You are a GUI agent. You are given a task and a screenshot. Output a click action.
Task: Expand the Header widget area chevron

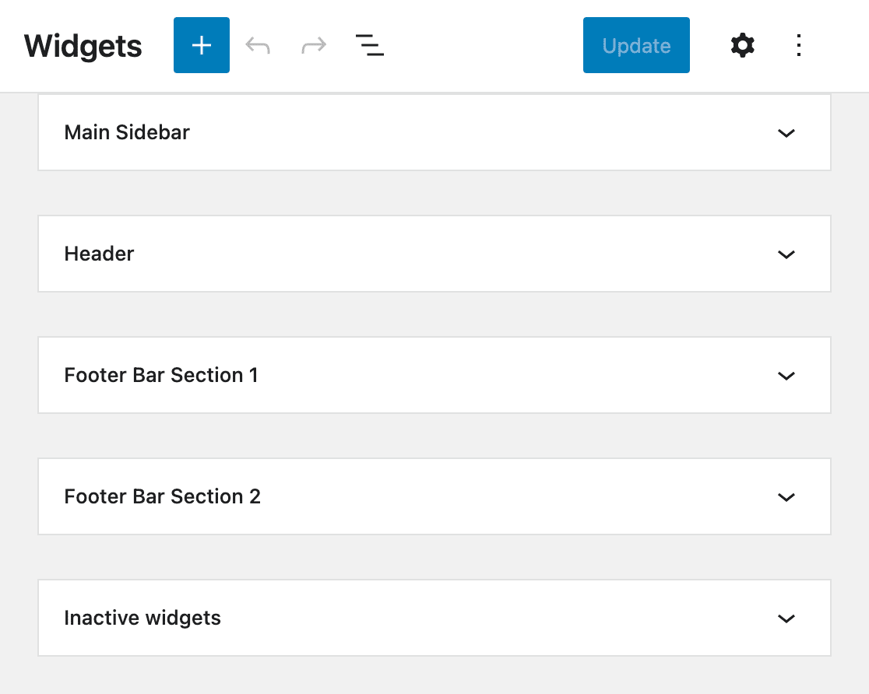[x=786, y=254]
